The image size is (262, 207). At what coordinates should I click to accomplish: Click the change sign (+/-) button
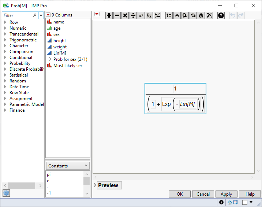click(157, 15)
